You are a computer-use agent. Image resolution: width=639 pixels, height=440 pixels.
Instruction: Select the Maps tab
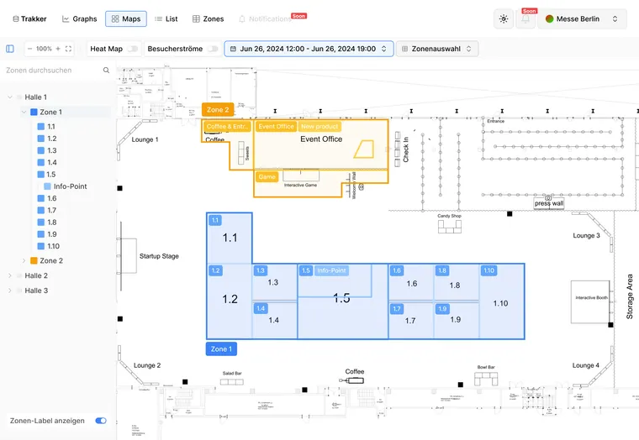(x=126, y=18)
